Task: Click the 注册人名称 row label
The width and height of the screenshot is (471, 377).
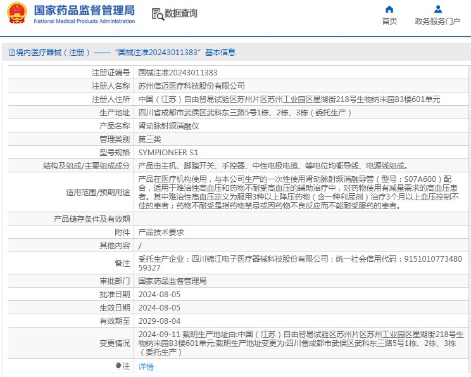Action: tap(111, 86)
